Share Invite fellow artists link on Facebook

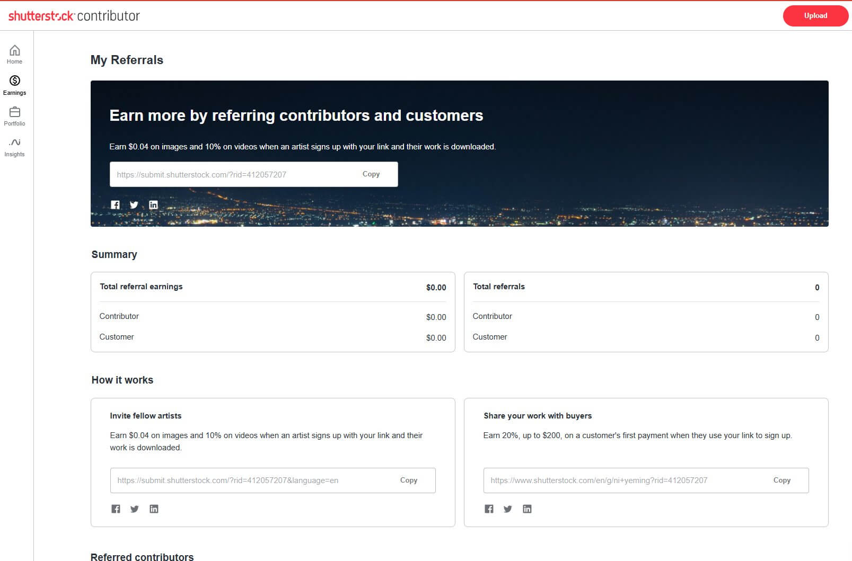tap(116, 509)
